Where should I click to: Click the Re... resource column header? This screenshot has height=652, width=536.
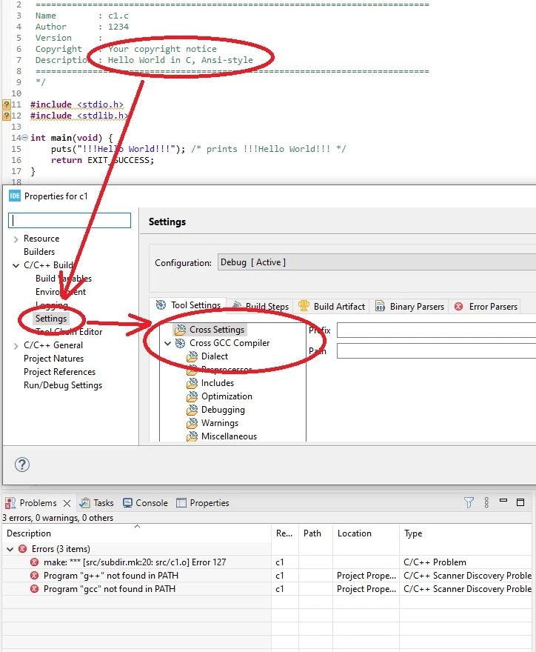[x=284, y=533]
